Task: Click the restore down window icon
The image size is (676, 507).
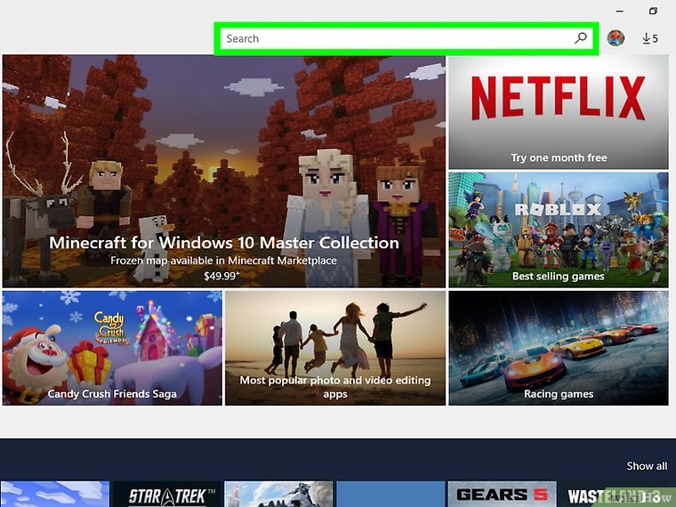Action: click(653, 11)
